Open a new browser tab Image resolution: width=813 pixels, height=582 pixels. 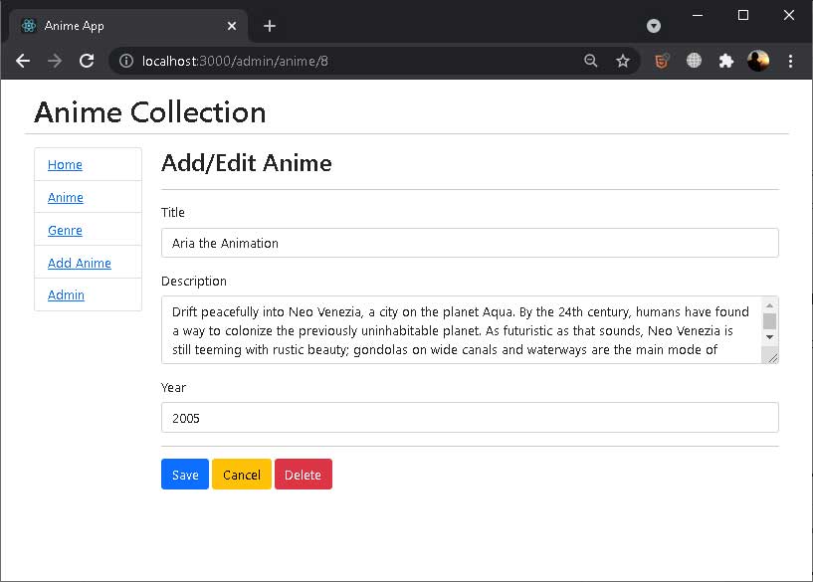pyautogui.click(x=269, y=25)
